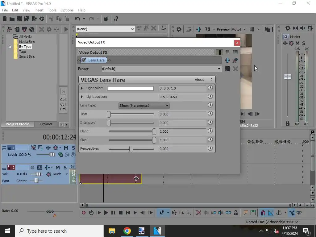Stop timeline playback
This screenshot has height=237, width=316.
tap(121, 213)
